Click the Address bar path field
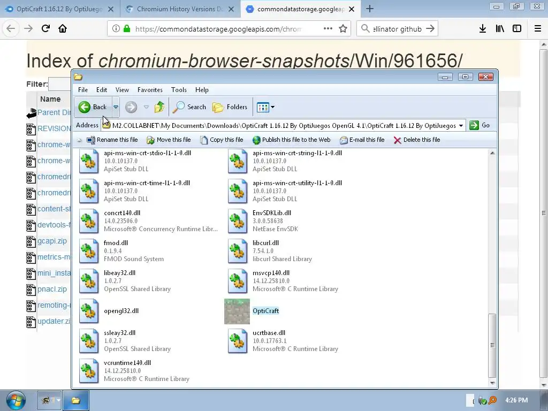The height and width of the screenshot is (411, 548). 283,125
